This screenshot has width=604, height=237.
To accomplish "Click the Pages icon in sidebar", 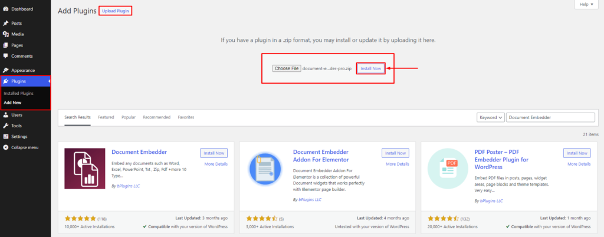I will [6, 45].
